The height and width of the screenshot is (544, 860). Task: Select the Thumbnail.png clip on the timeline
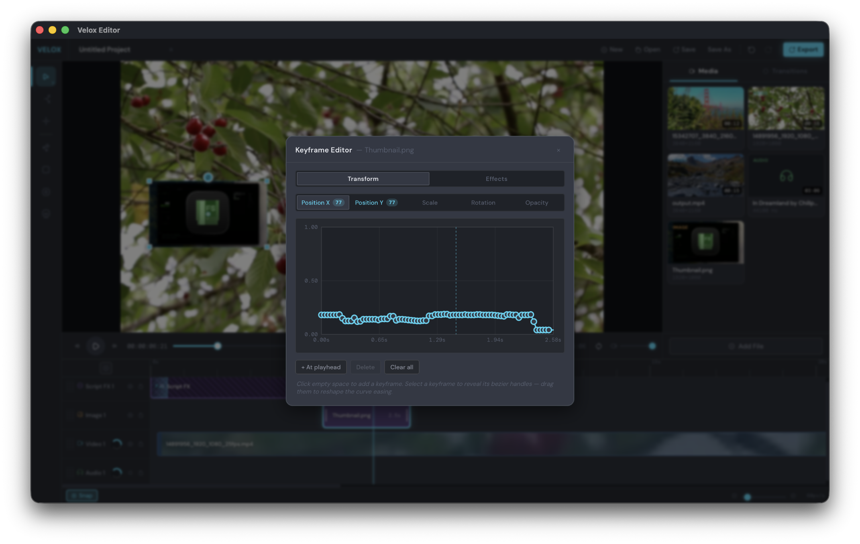pyautogui.click(x=366, y=416)
